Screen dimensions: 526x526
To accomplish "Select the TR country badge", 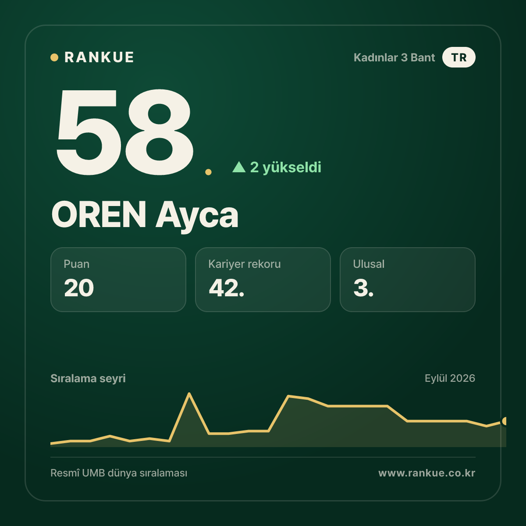I will point(458,57).
